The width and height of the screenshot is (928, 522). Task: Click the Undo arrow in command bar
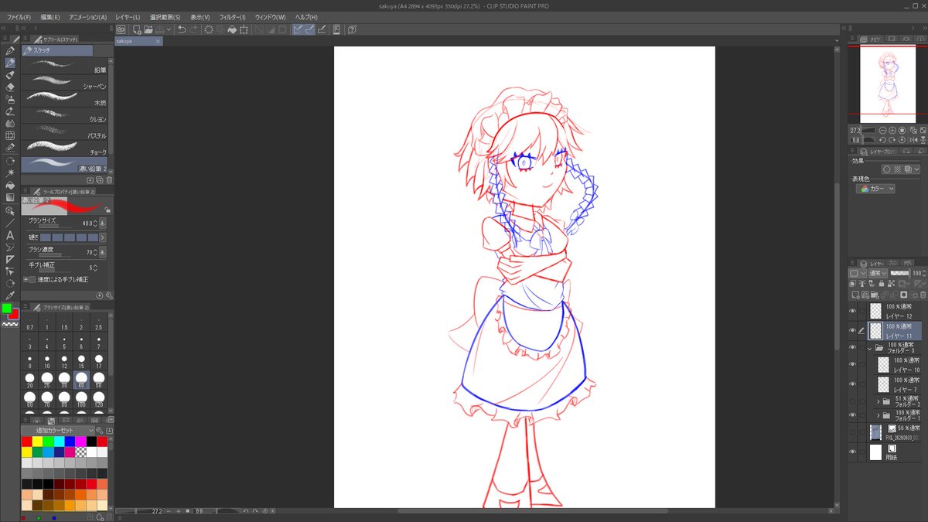(x=182, y=29)
